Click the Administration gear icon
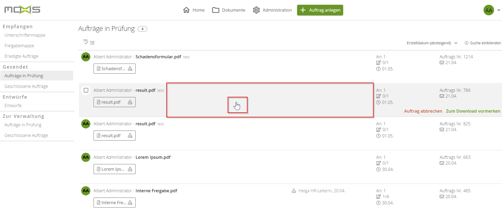502x216 pixels. click(x=256, y=10)
